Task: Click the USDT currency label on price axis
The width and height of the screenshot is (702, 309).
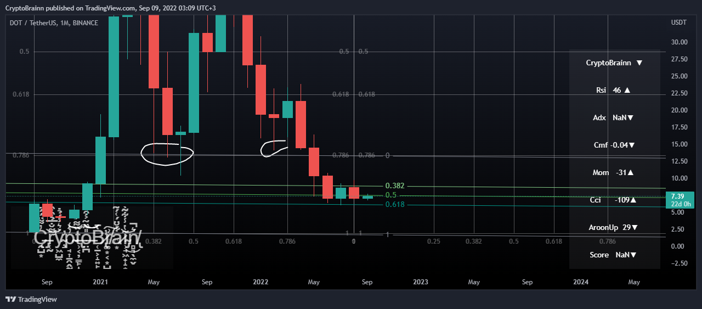Action: coord(678,23)
